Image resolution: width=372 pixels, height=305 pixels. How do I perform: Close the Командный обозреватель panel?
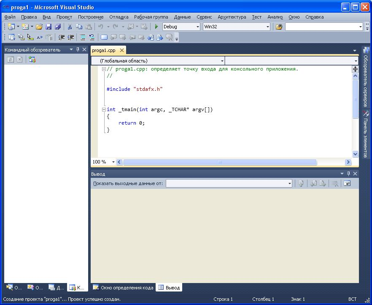(84, 49)
